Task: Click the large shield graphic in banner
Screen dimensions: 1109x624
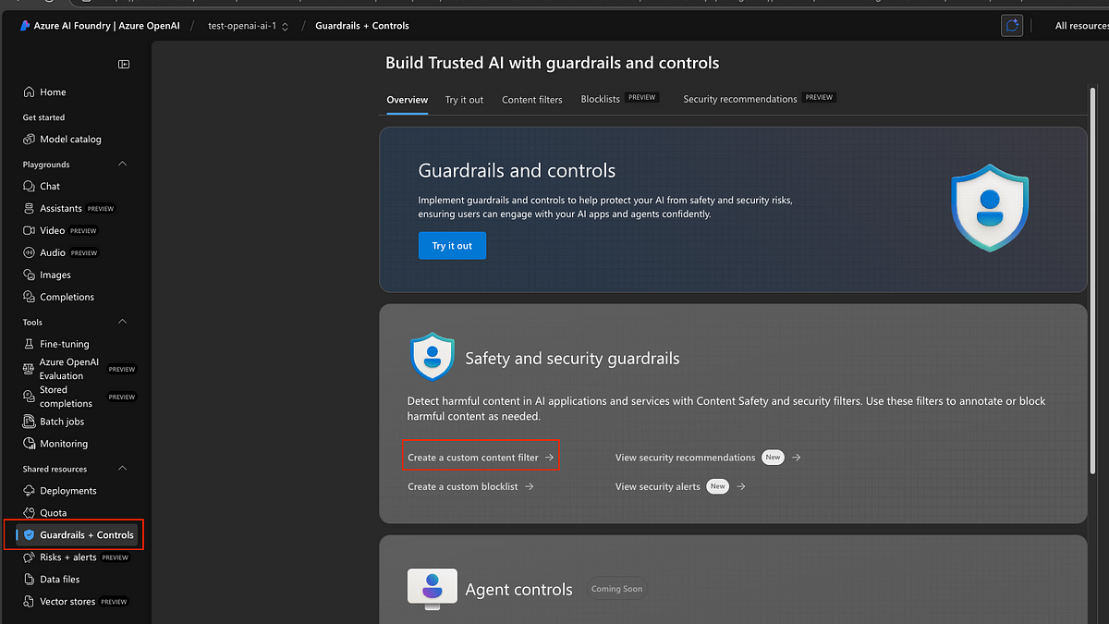Action: point(990,208)
